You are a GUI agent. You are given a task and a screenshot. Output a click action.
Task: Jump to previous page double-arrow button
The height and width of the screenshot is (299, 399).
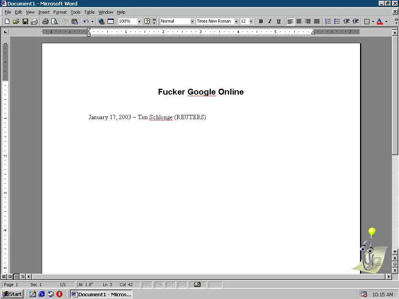(395, 258)
